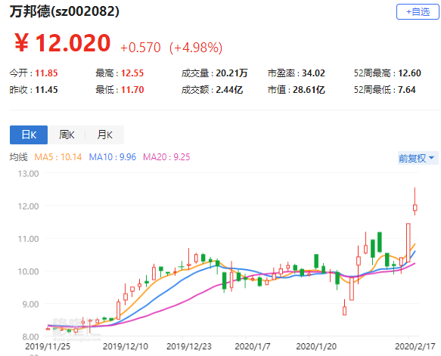441x356 pixels.
Task: Add stock via +自选 button
Action: pos(418,12)
